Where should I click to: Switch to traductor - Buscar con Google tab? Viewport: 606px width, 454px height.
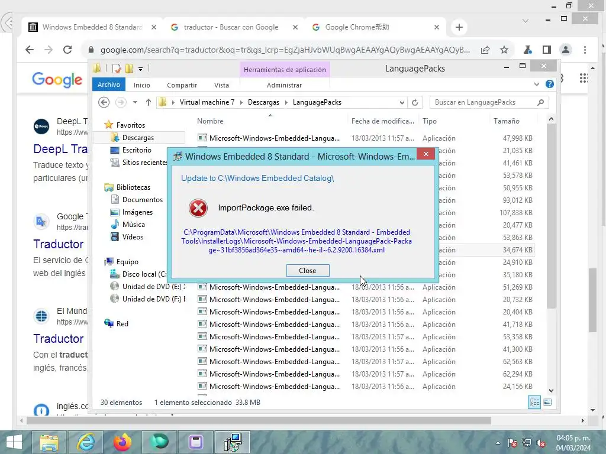tap(231, 27)
